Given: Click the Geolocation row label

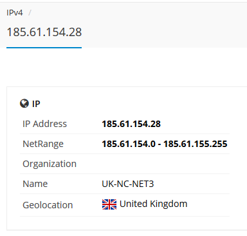Looking at the screenshot, I should (48, 205).
